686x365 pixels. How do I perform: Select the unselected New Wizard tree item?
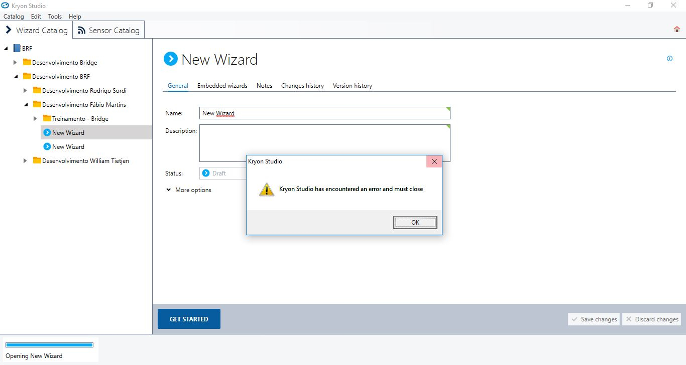[x=68, y=146]
